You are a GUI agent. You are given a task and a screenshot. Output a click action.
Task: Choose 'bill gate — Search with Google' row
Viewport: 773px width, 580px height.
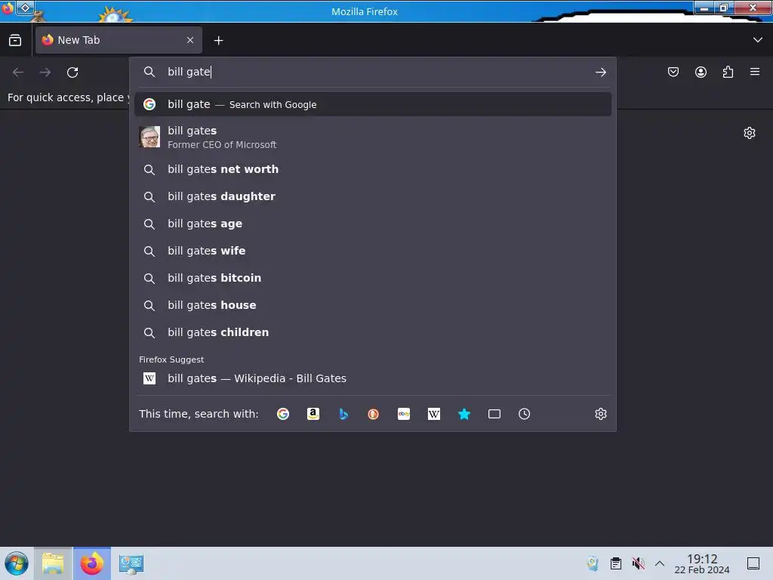[373, 104]
